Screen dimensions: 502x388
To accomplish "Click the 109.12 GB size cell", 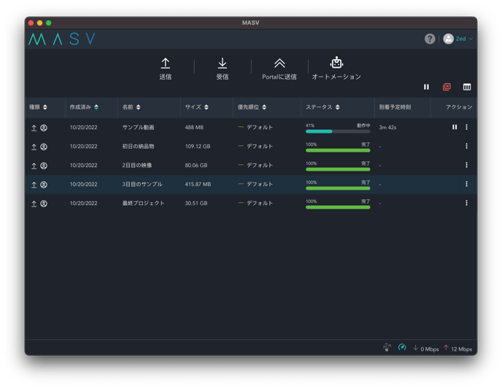I will click(x=198, y=147).
